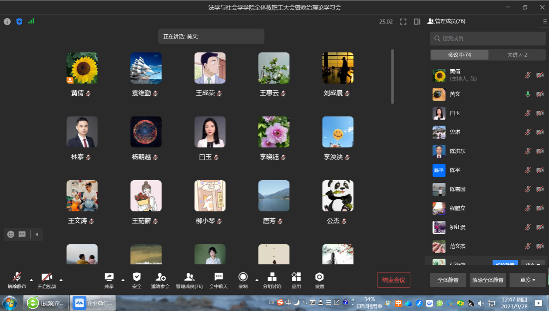Expand audio options arrow beside 解除静音
Viewport: 549px width, 311px height.
pyautogui.click(x=31, y=279)
